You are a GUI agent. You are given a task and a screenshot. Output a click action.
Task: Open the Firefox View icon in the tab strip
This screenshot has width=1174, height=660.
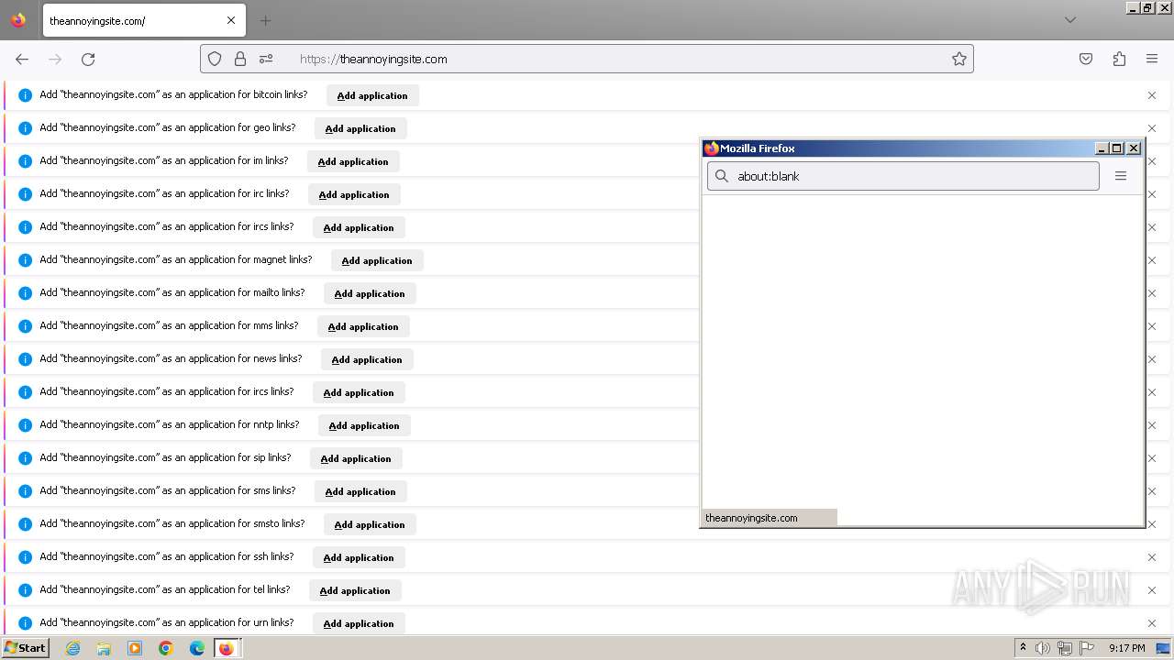tap(18, 20)
